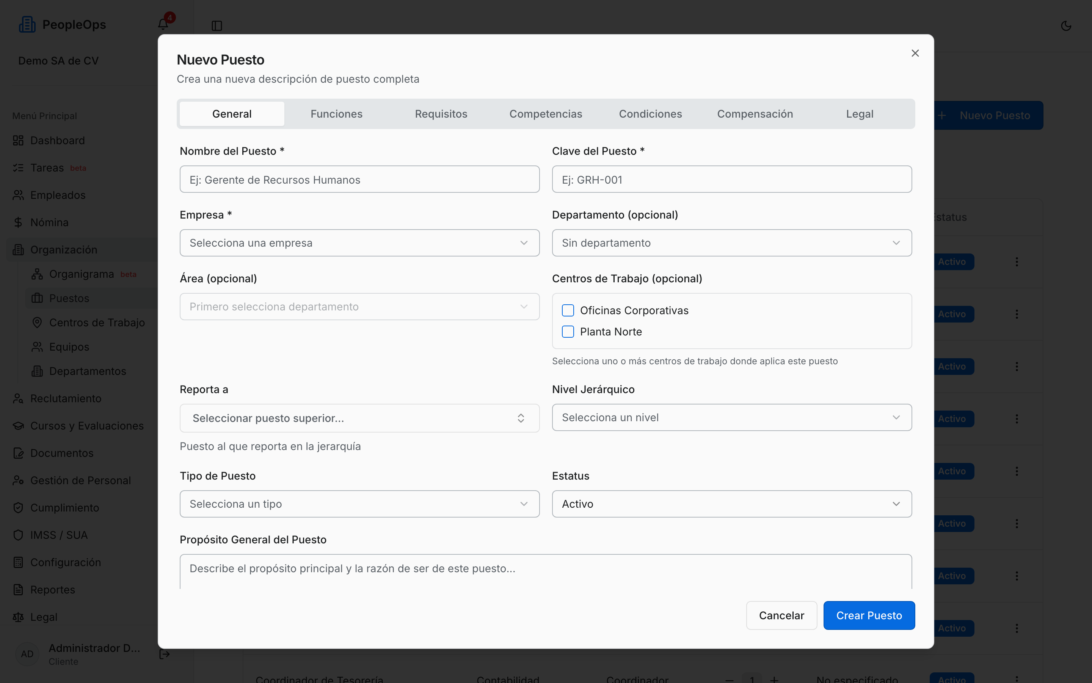
Task: Switch to the Competencias tab
Action: (x=546, y=114)
